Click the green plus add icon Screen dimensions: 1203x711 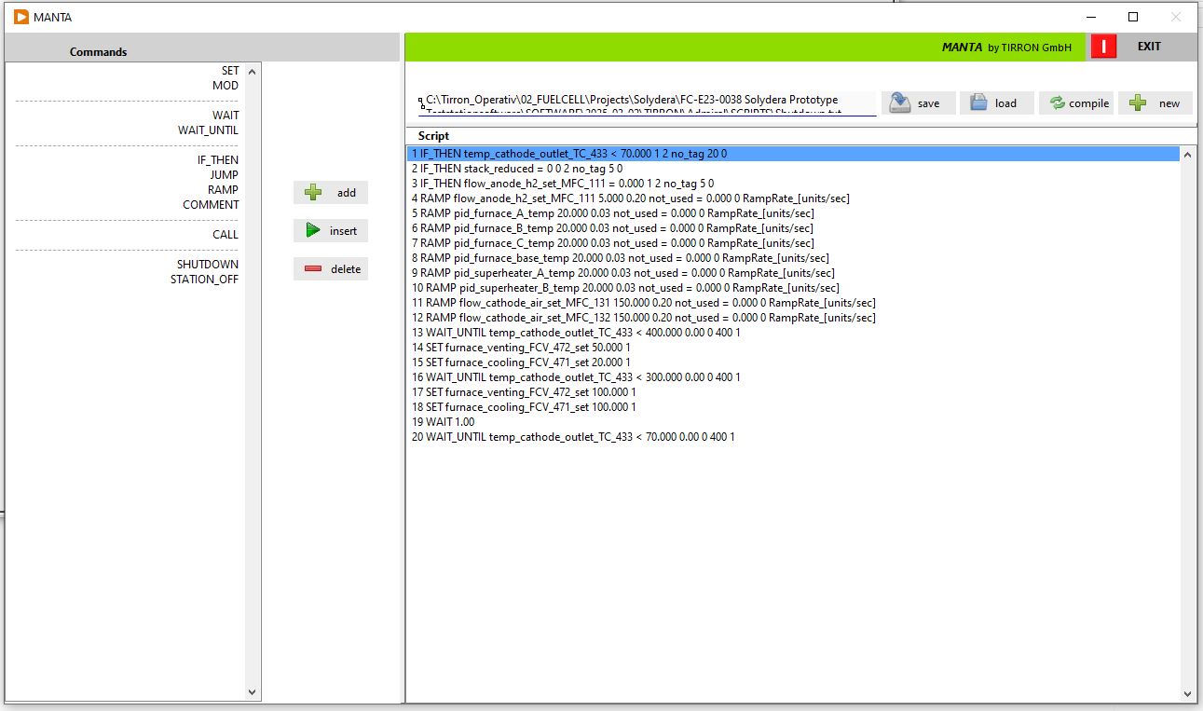pyautogui.click(x=314, y=192)
